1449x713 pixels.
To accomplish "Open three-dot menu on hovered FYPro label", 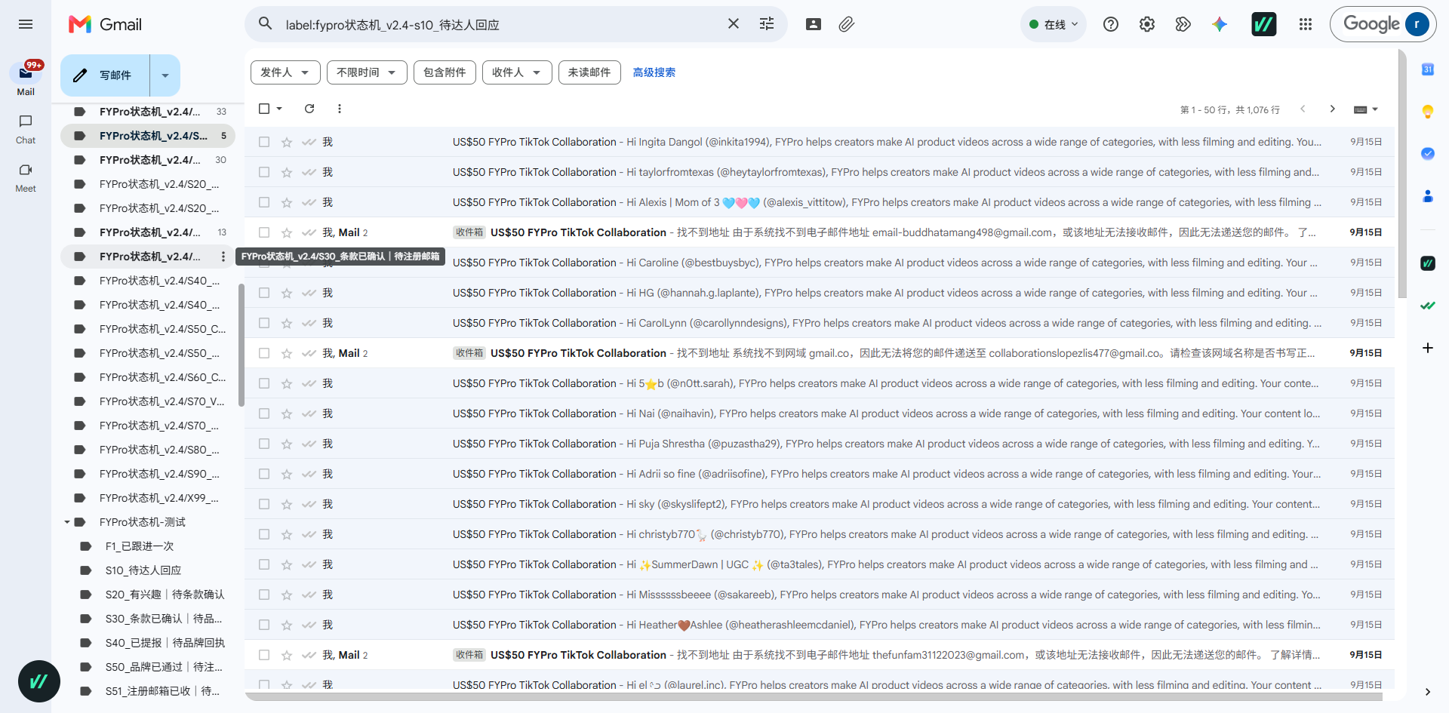I will 223,257.
